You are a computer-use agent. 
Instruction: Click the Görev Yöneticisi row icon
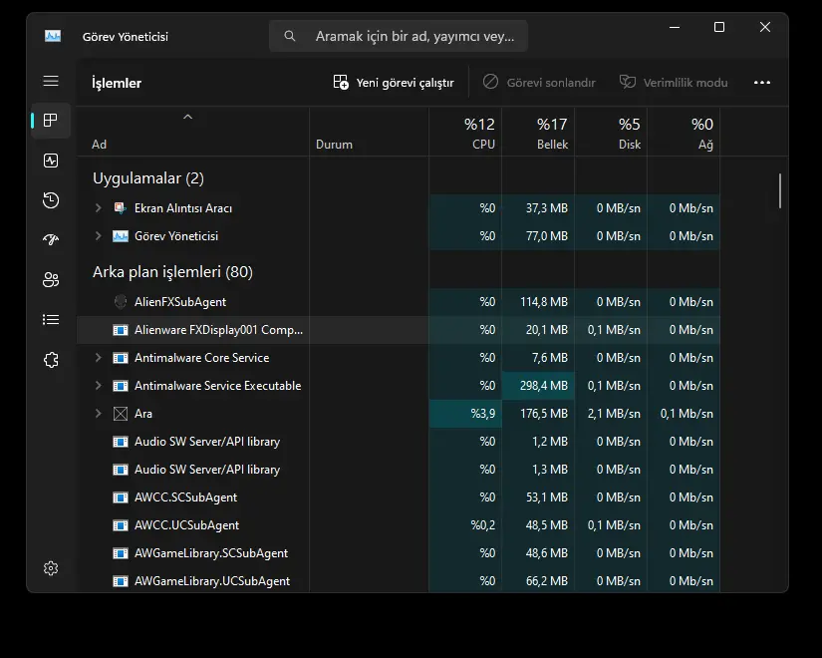click(x=120, y=236)
